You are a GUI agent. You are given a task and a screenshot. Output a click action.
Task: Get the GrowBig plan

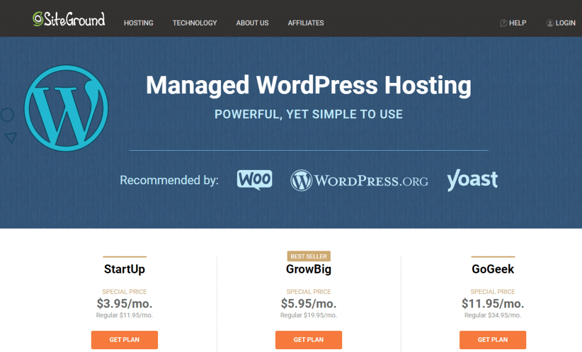pyautogui.click(x=309, y=339)
